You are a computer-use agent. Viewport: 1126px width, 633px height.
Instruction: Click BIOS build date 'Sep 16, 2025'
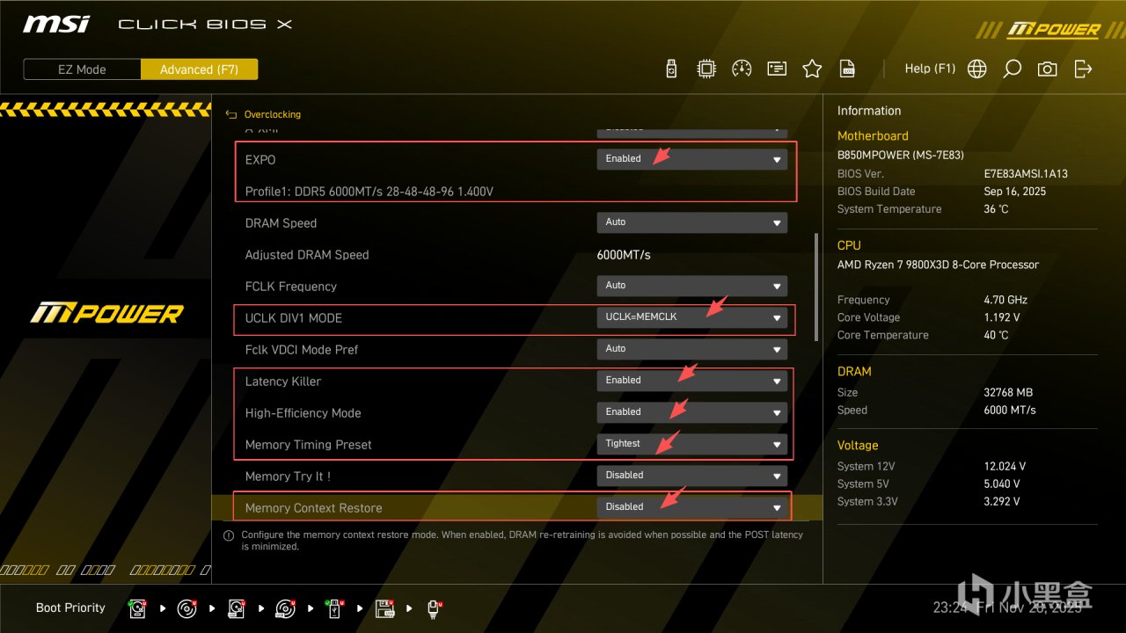tap(1015, 192)
